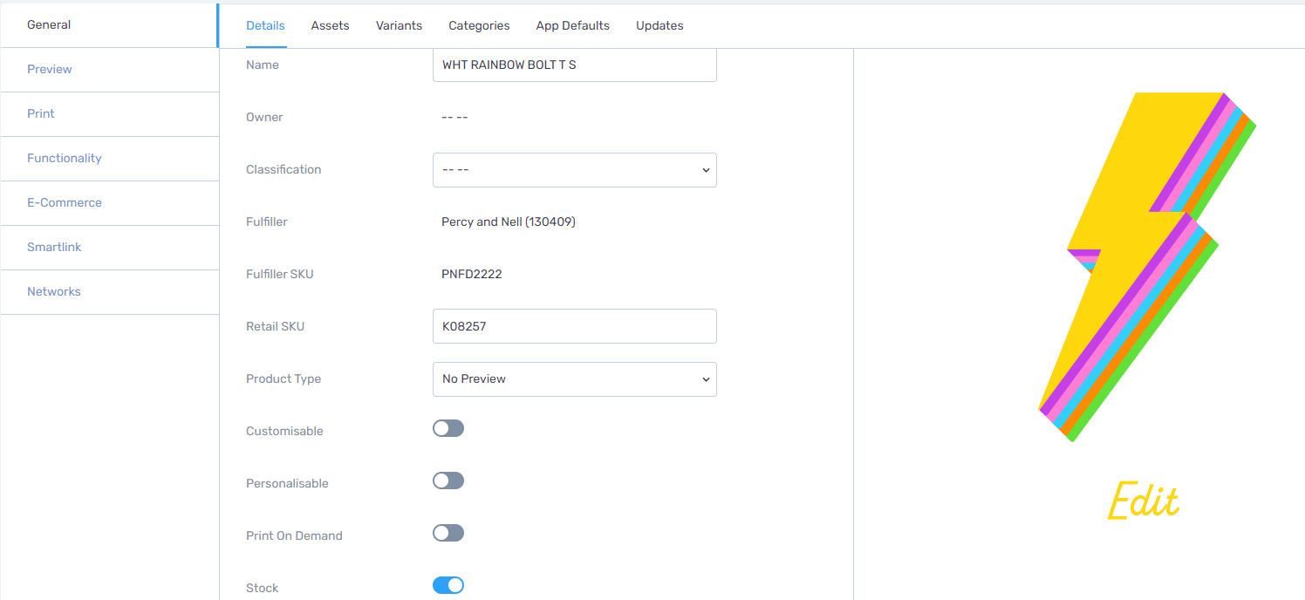Click the Name input field
The width and height of the screenshot is (1305, 600).
(575, 65)
